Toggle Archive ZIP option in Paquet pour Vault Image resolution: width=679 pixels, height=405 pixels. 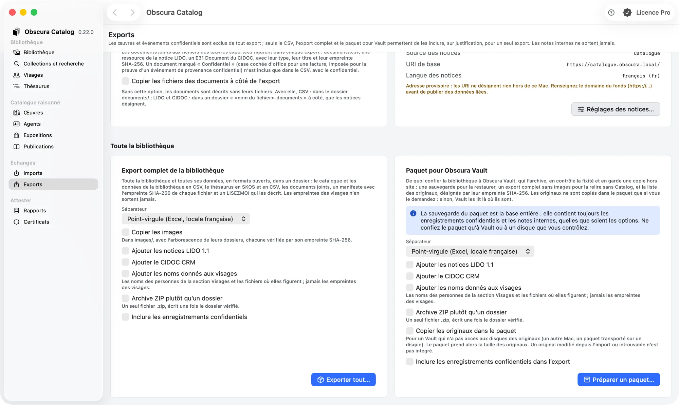(410, 312)
